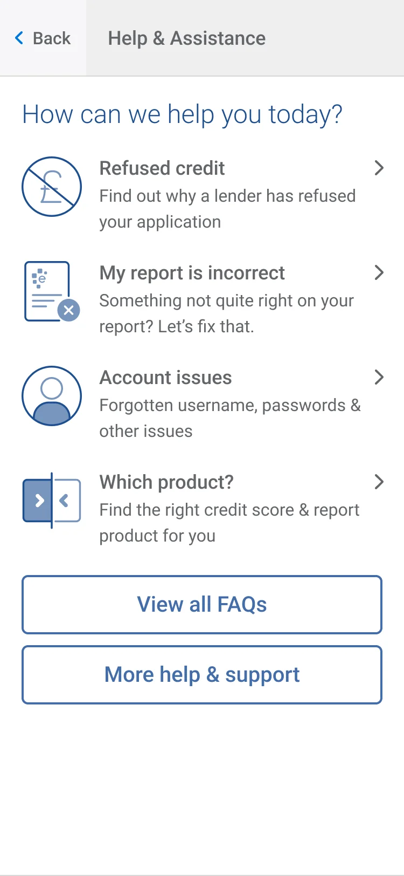Select the Which product? heading
The width and height of the screenshot is (404, 876).
tap(166, 482)
